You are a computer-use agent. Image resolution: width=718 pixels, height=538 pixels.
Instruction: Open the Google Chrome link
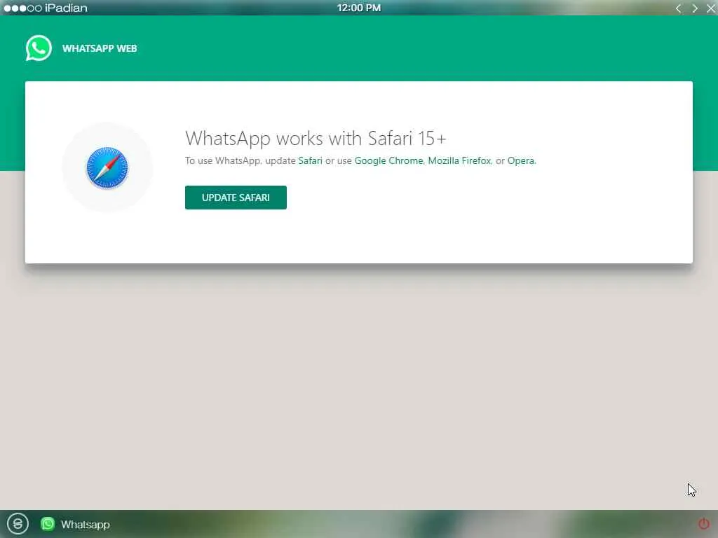388,160
